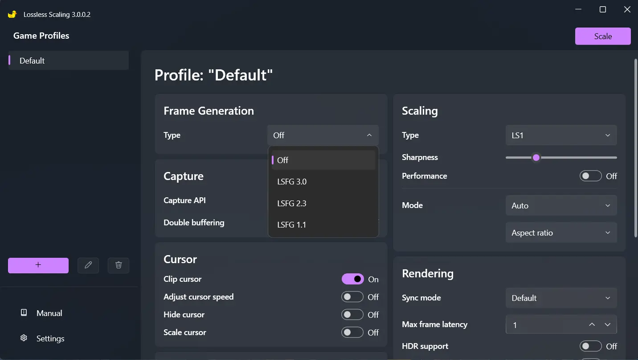The image size is (638, 360).
Task: Click the Manual book icon in the sidebar
Action: 24,313
